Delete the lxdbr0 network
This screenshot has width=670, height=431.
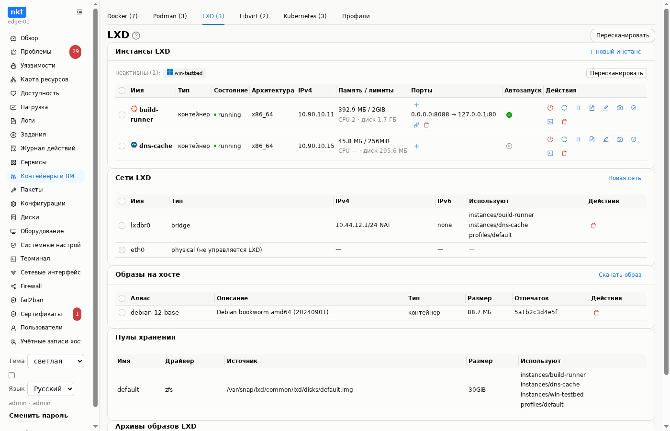[593, 226]
